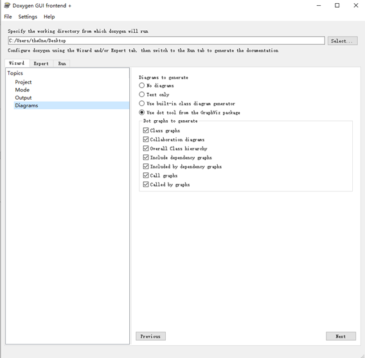Click the Next button
The width and height of the screenshot is (365, 358).
click(341, 336)
